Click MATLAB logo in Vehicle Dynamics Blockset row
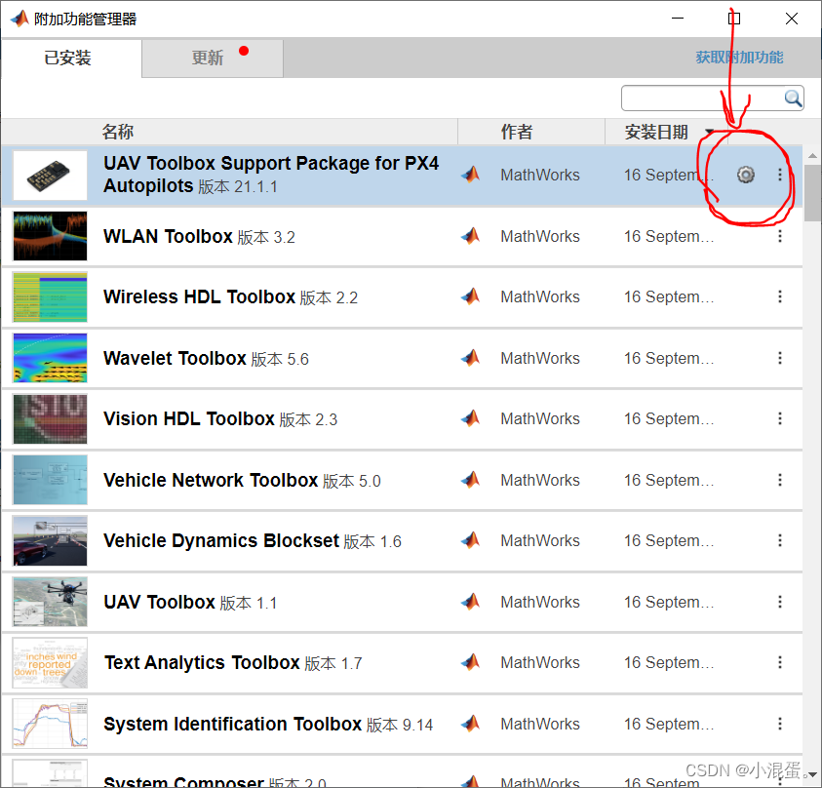822x788 pixels. (x=471, y=540)
